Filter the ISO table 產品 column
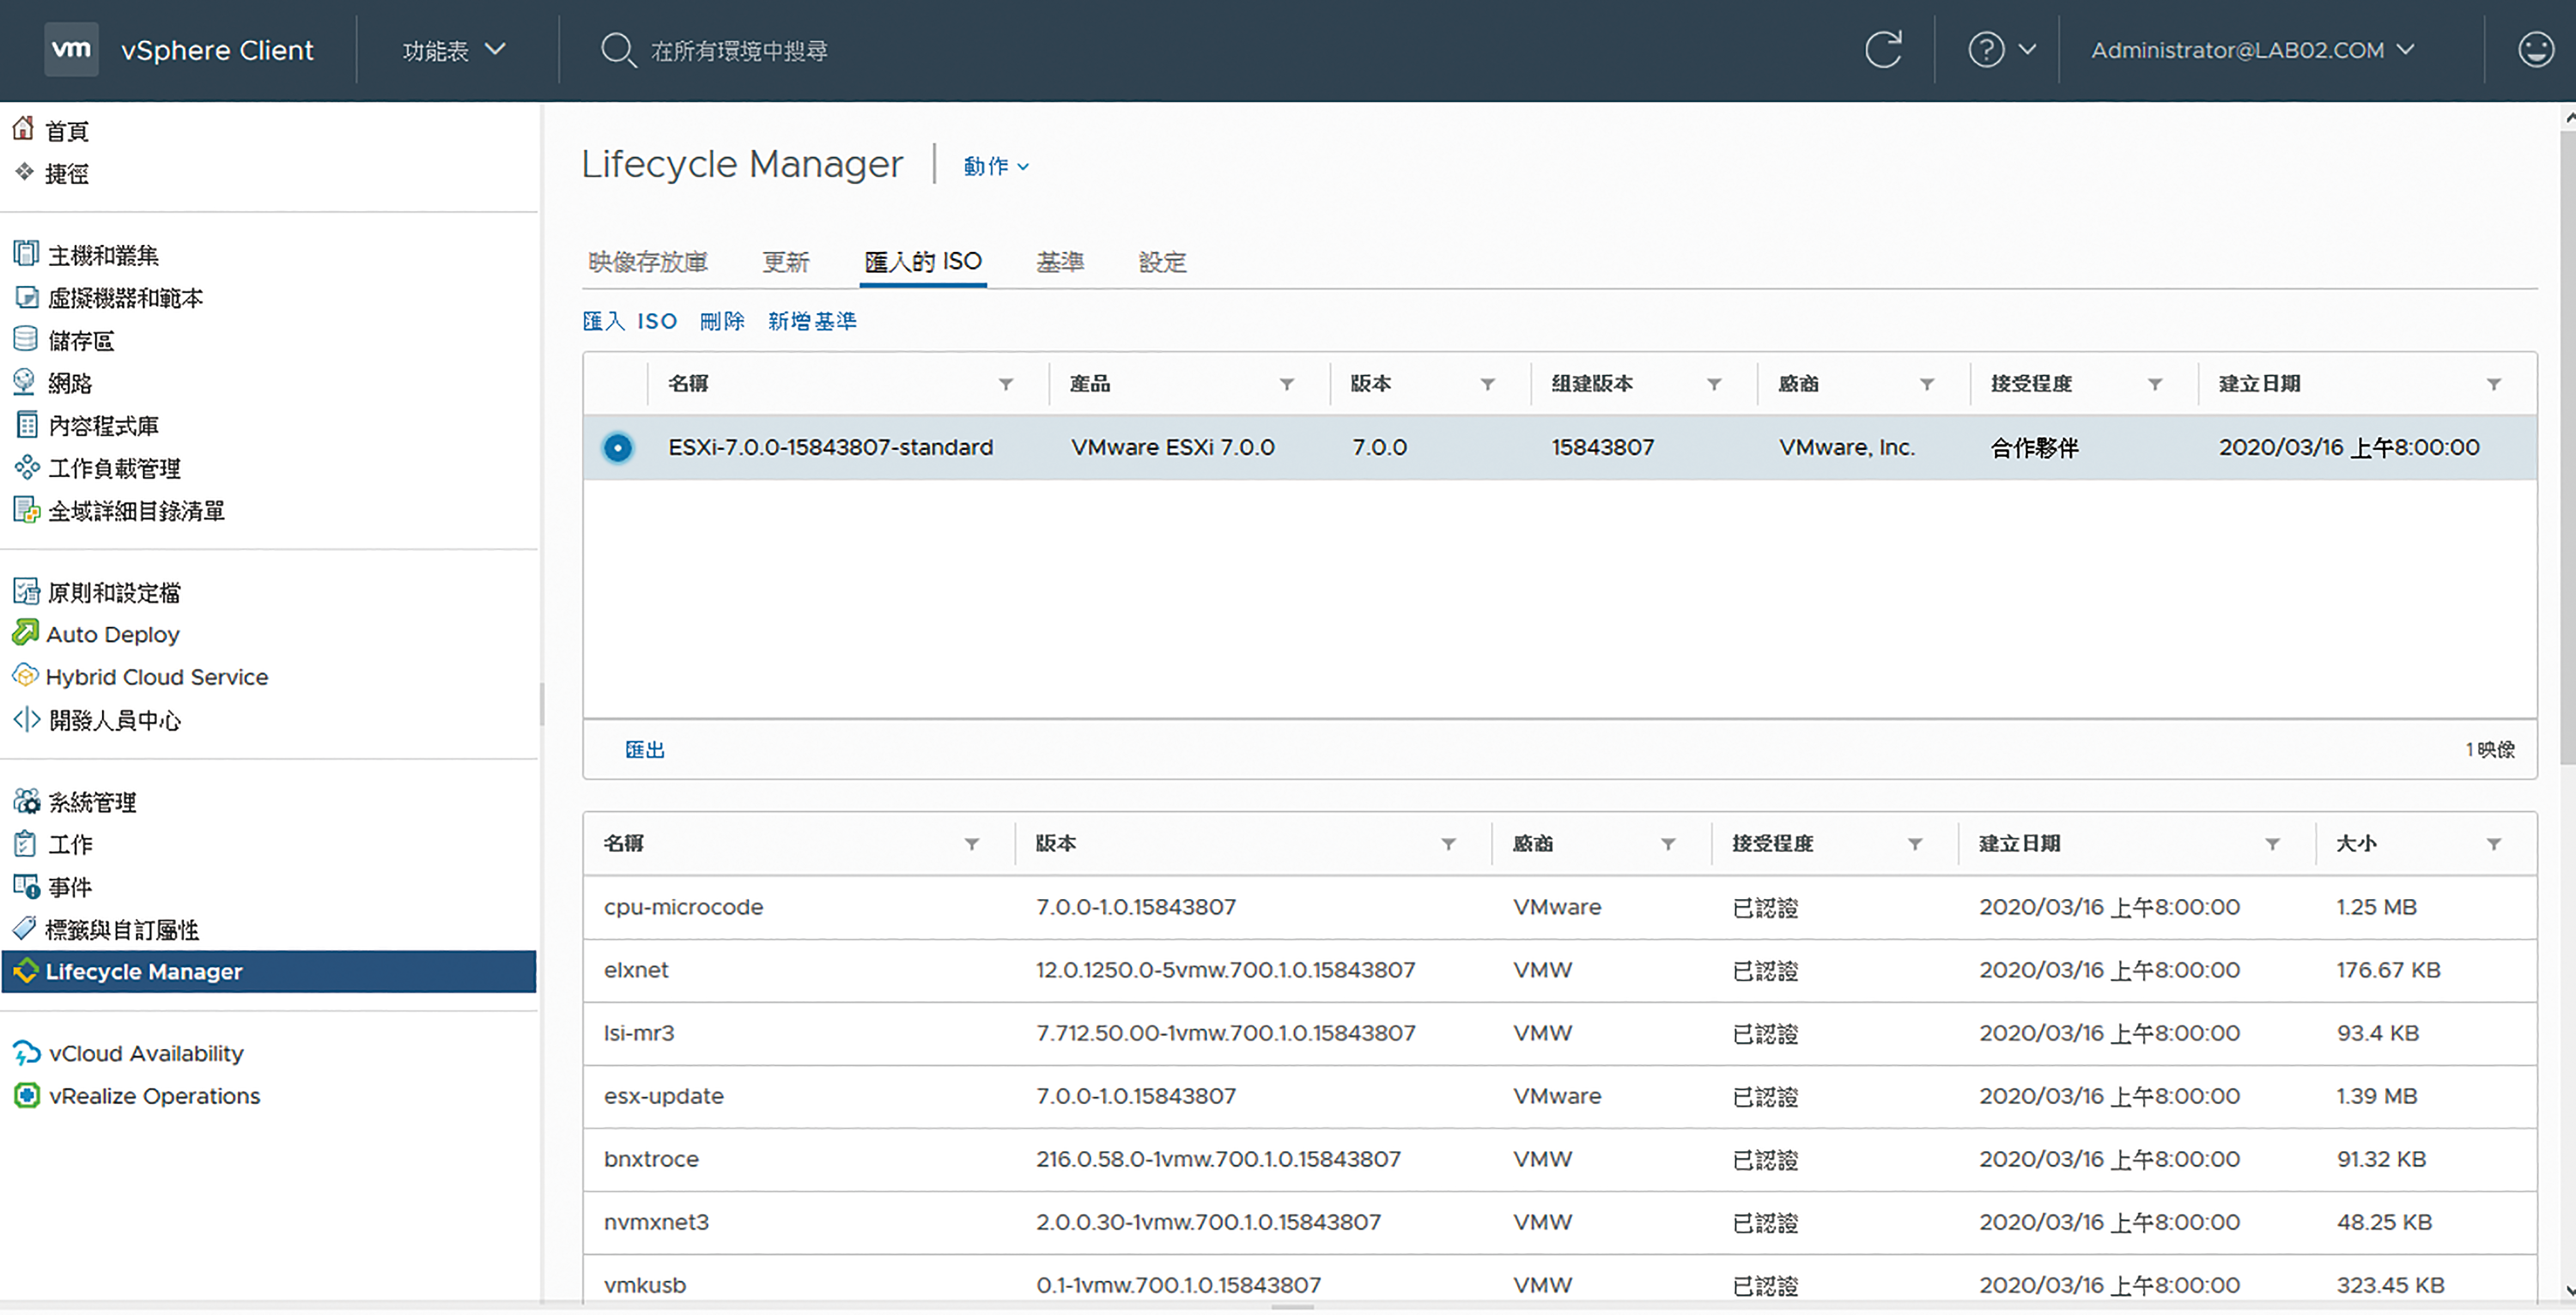 coord(1286,384)
